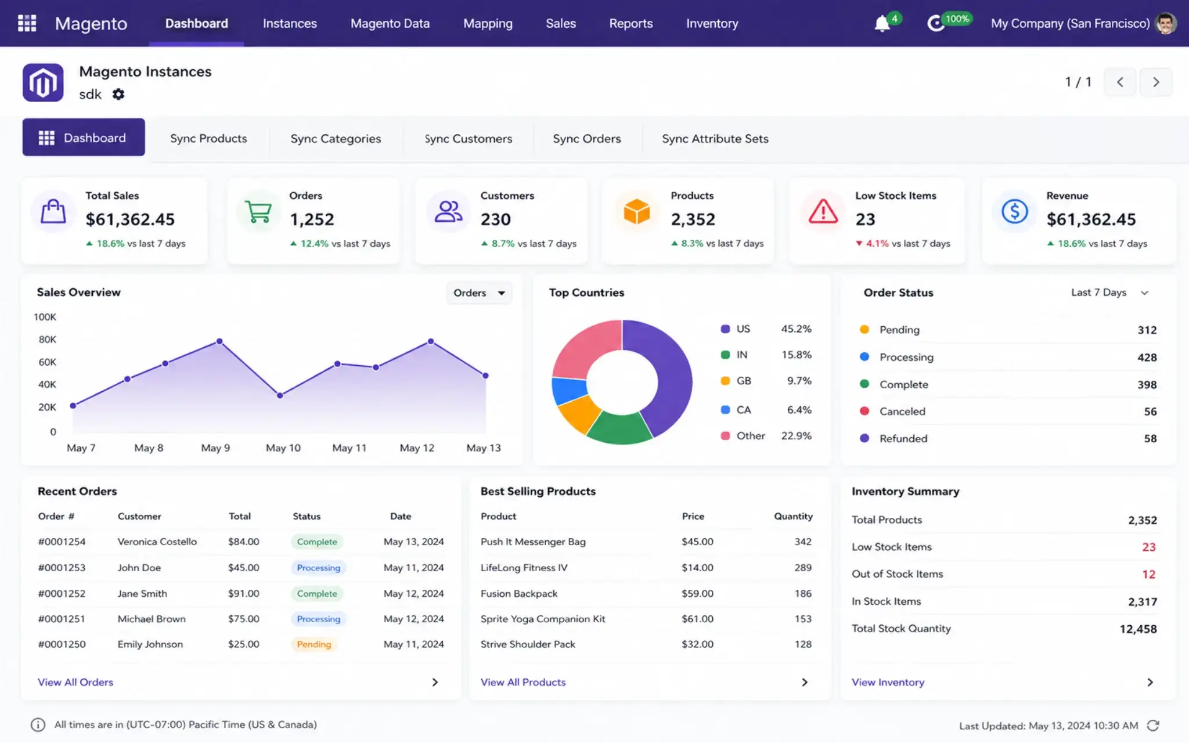
Task: Open the Reports menu
Action: (x=630, y=23)
